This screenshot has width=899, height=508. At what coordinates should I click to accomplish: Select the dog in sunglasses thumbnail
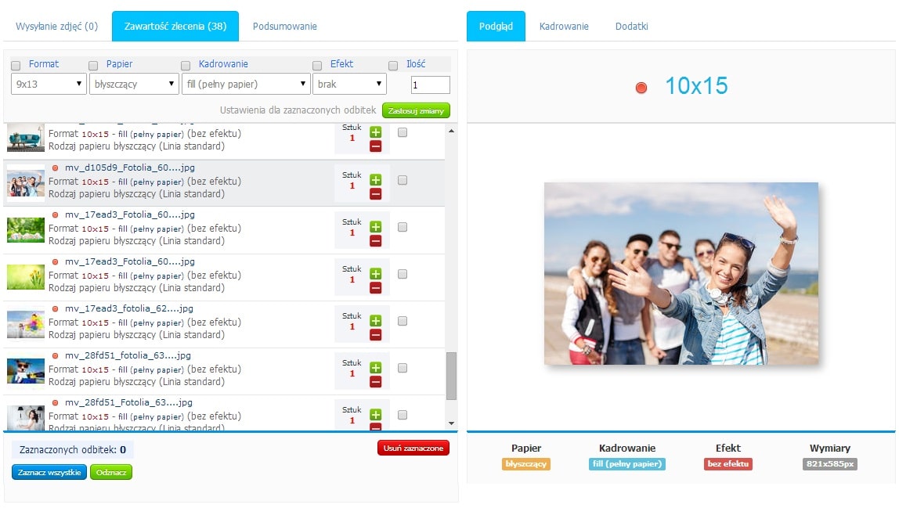pyautogui.click(x=25, y=371)
